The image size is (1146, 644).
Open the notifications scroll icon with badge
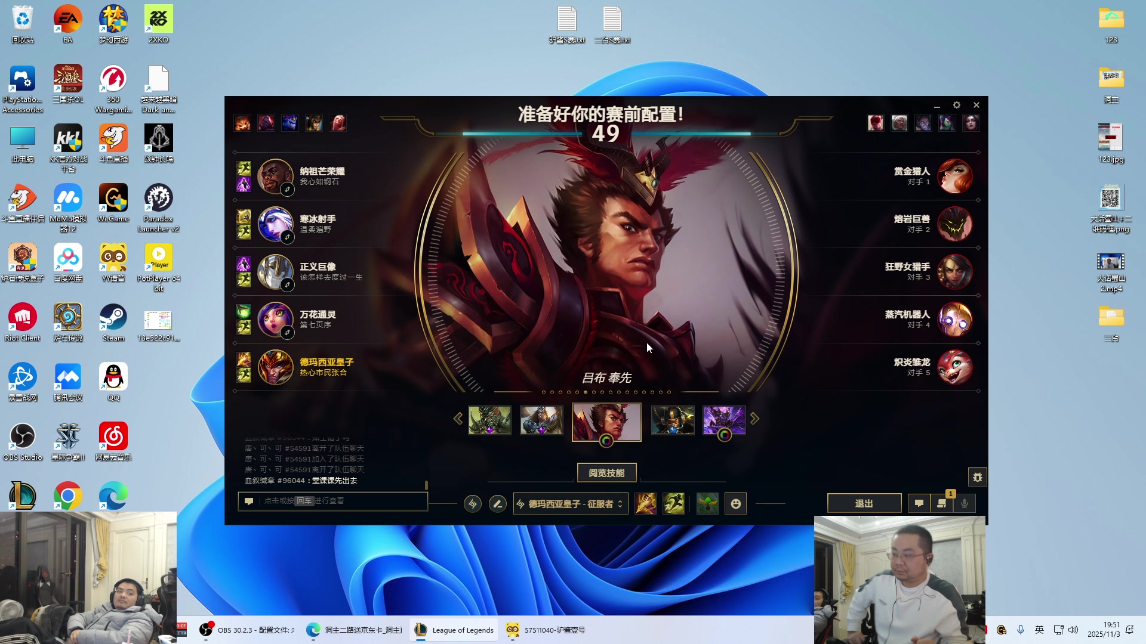point(942,503)
